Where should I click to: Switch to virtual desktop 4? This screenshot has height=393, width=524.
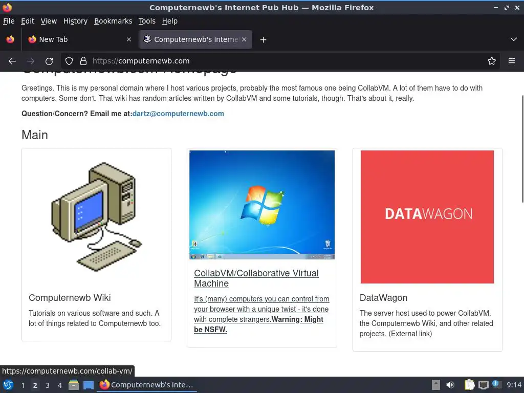click(x=60, y=385)
